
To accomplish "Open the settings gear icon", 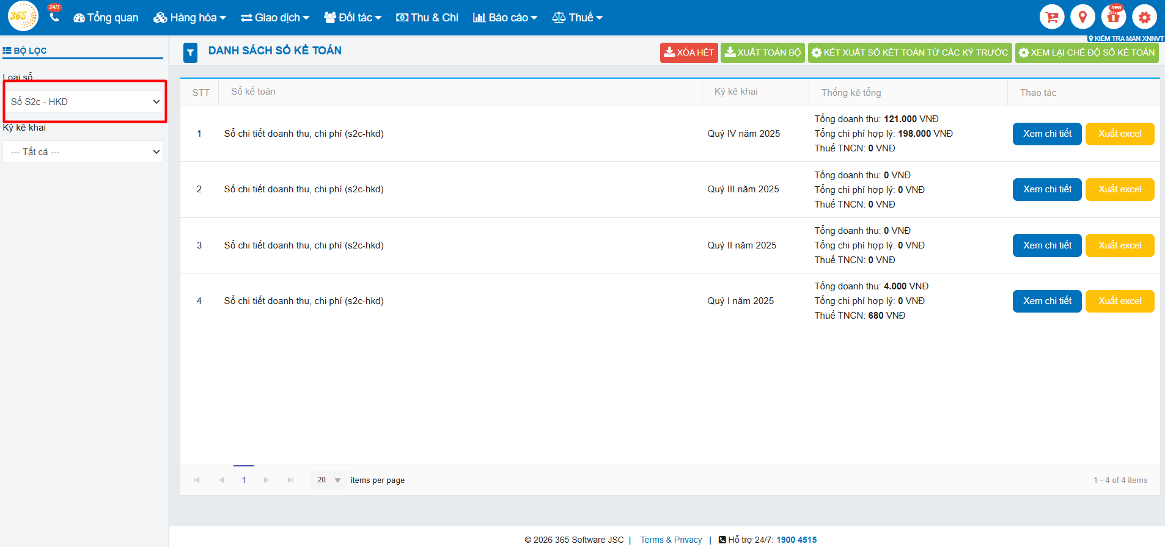I will coord(1144,17).
